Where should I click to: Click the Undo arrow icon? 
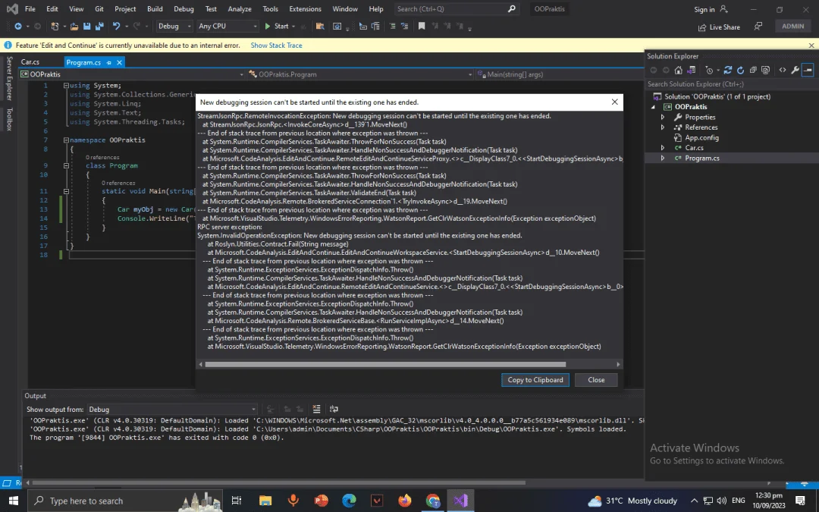click(x=116, y=26)
